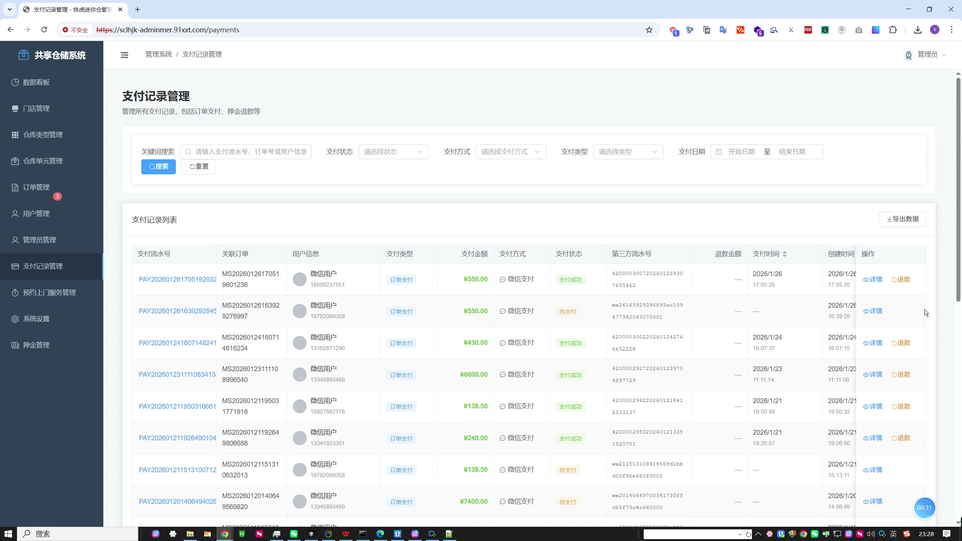Screen dimensions: 962x541
Task: Open 预约上门服务管理 menu item
Action: [x=49, y=293]
